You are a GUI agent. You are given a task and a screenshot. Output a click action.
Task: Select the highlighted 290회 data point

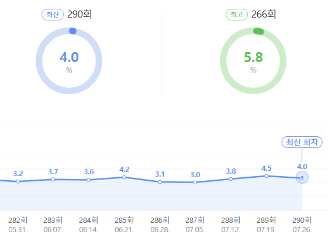point(302,177)
